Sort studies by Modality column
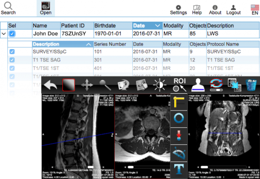This screenshot has height=179, width=260. 176,26
